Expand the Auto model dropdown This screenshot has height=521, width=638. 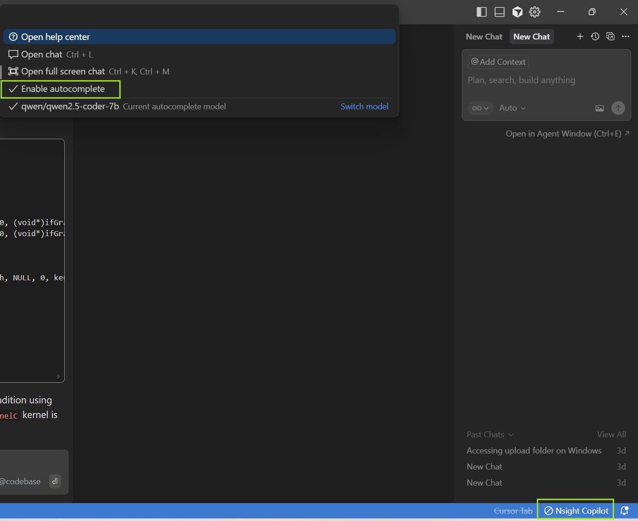coord(512,108)
